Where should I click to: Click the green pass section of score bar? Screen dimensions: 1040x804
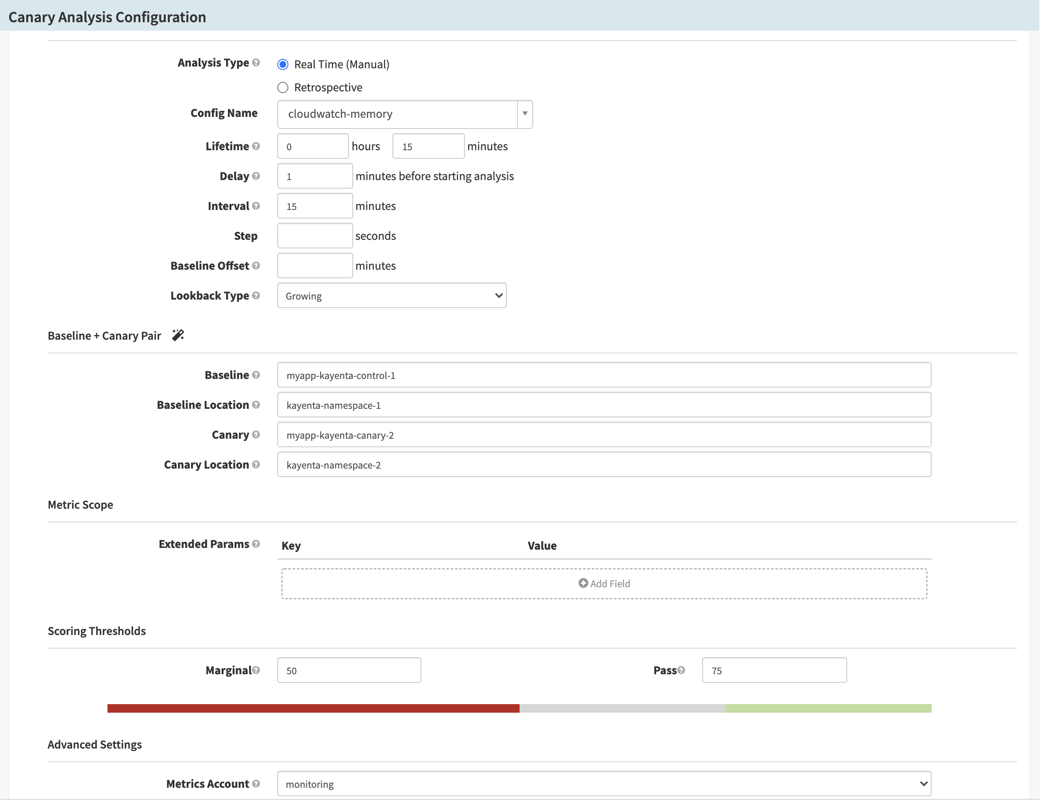point(828,708)
